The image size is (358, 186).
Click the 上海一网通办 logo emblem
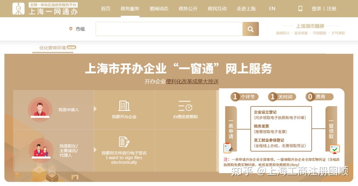pos(18,9)
